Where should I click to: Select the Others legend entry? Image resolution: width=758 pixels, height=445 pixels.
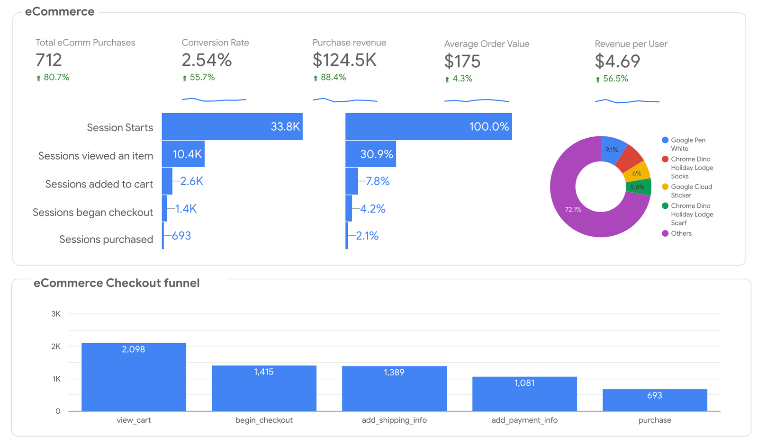(681, 233)
